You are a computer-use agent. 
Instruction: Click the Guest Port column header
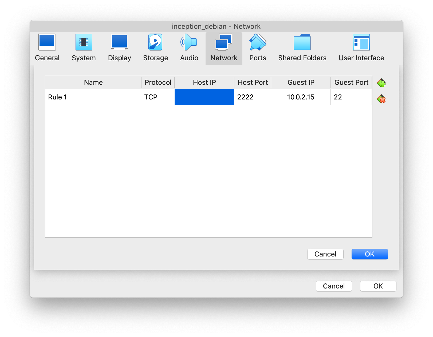pos(351,82)
